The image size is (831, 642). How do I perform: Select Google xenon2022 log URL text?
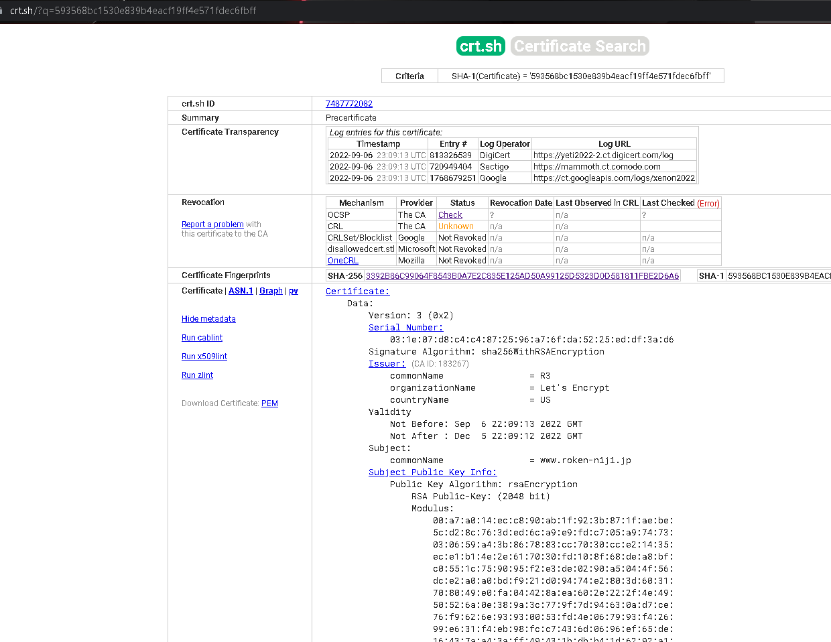pyautogui.click(x=614, y=178)
